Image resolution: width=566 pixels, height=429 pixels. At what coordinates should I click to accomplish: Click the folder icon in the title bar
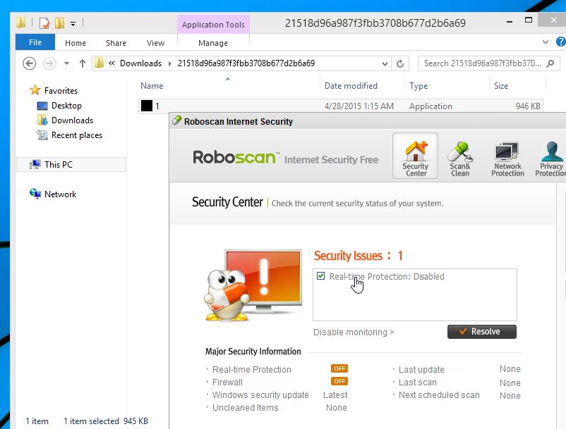coord(21,23)
